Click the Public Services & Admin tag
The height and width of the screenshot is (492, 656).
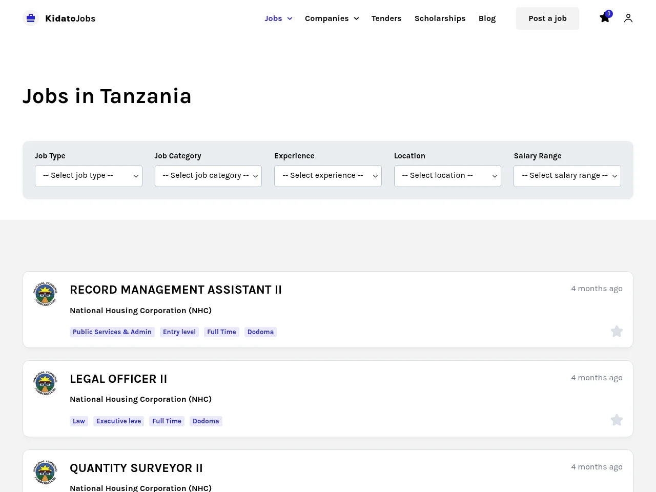[x=112, y=332]
